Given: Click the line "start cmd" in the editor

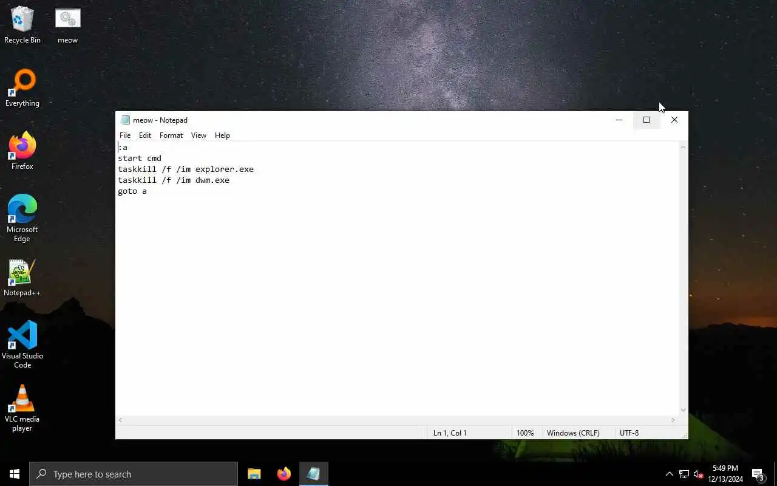Looking at the screenshot, I should [x=140, y=159].
